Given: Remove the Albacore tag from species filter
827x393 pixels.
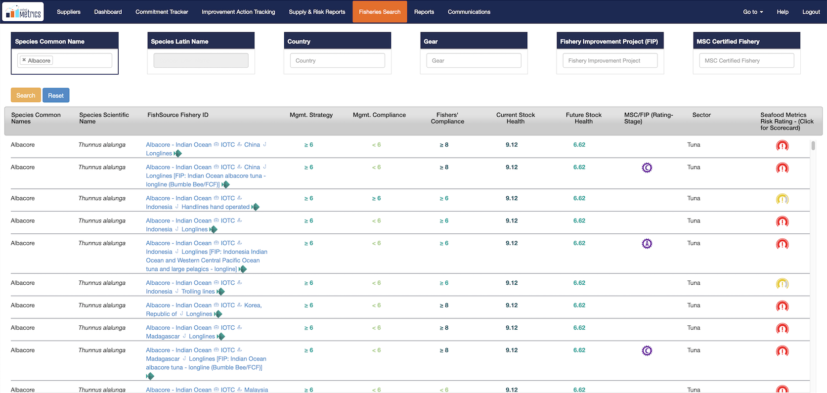Looking at the screenshot, I should pyautogui.click(x=24, y=60).
